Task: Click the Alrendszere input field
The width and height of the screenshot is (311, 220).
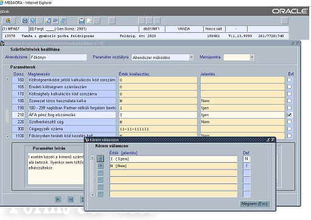Action: [58, 57]
